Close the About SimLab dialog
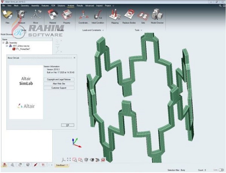This screenshot has width=226, height=173. coord(74,58)
